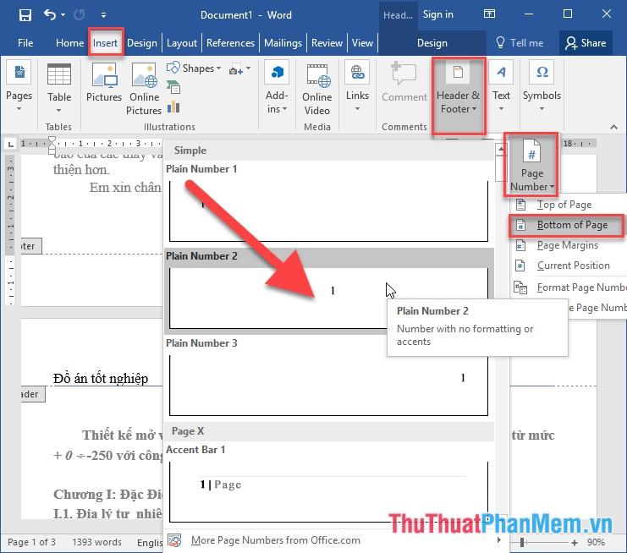
Task: Click the gallery scroll up arrow
Action: pos(501,150)
